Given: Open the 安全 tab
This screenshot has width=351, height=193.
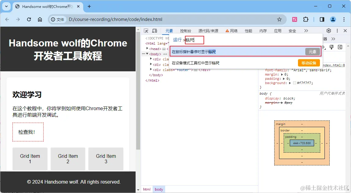Looking at the screenshot, I should click(292, 31).
